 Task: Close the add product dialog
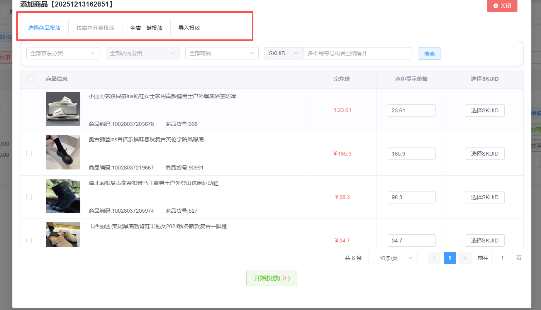coord(502,6)
